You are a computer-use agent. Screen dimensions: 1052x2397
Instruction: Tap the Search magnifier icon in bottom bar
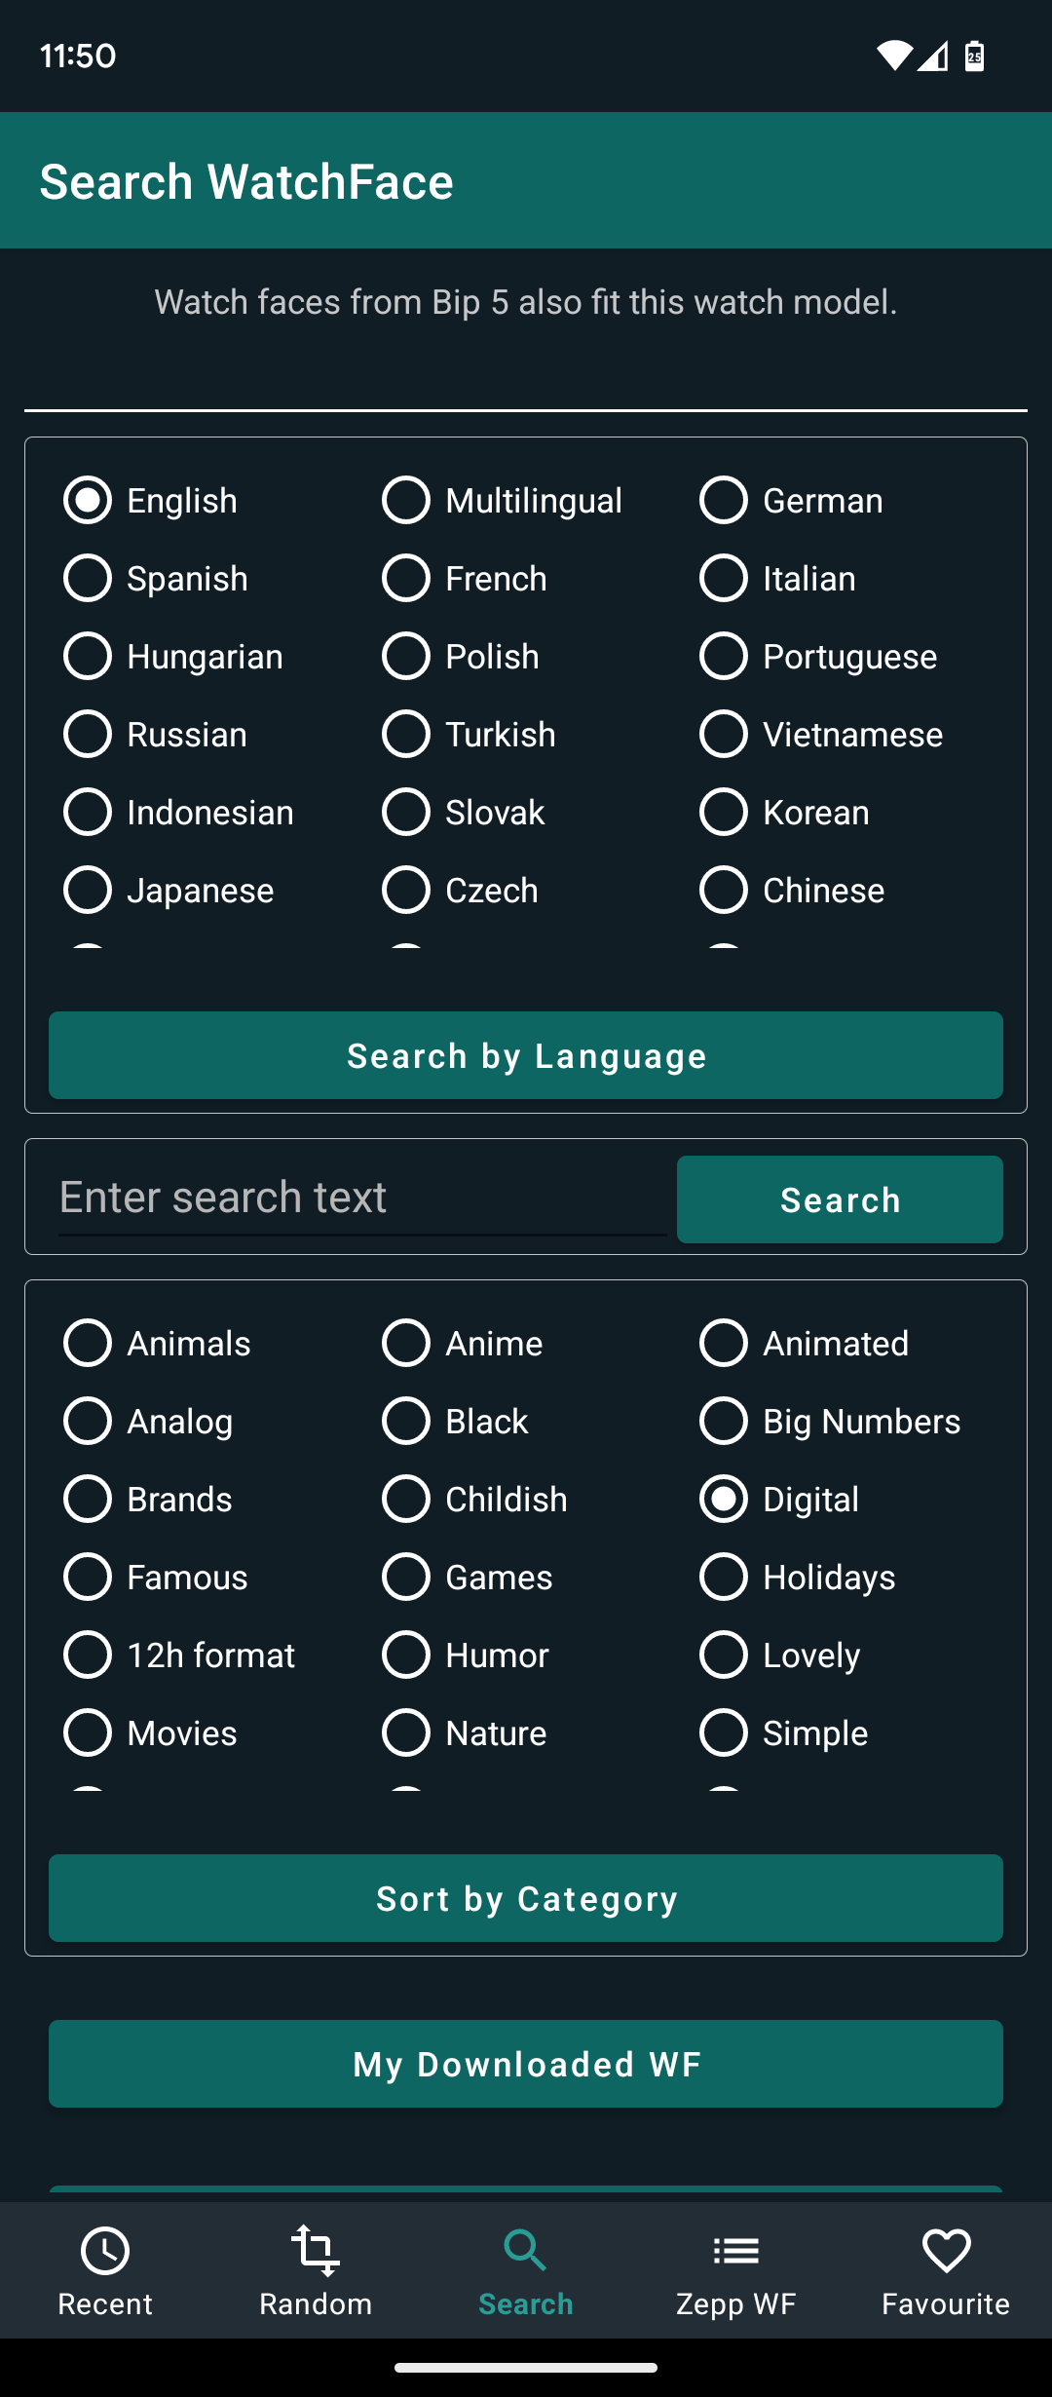[x=526, y=2251]
